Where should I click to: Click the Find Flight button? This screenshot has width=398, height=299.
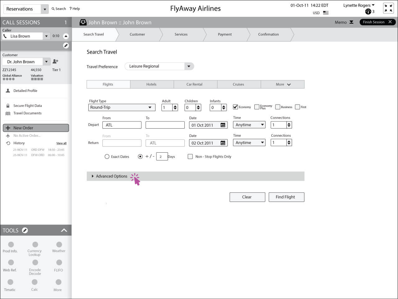(286, 197)
